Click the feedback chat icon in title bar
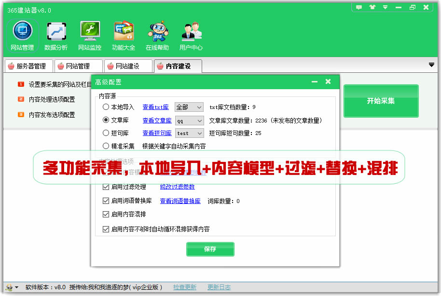The width and height of the screenshot is (441, 296). click(x=358, y=7)
